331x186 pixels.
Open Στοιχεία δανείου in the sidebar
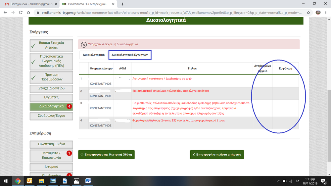[51, 88]
